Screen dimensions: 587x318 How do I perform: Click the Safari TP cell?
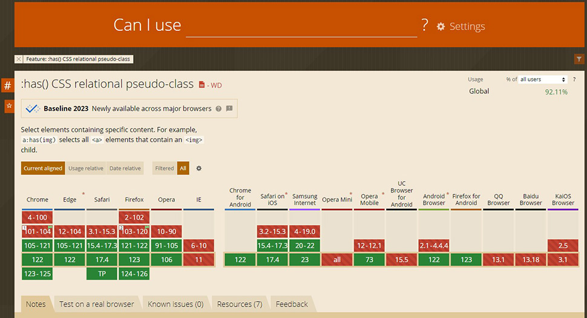[102, 274]
